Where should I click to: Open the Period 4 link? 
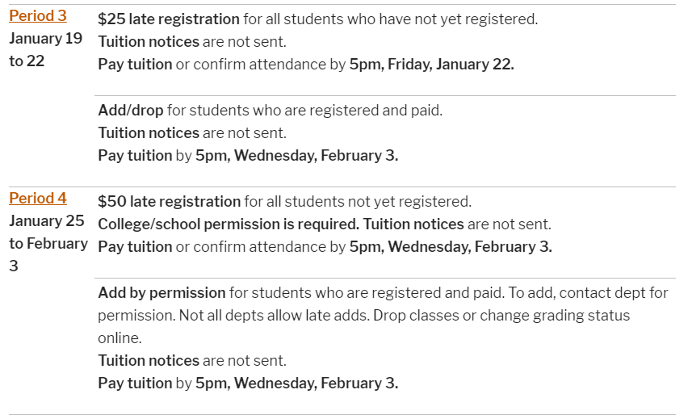point(38,198)
